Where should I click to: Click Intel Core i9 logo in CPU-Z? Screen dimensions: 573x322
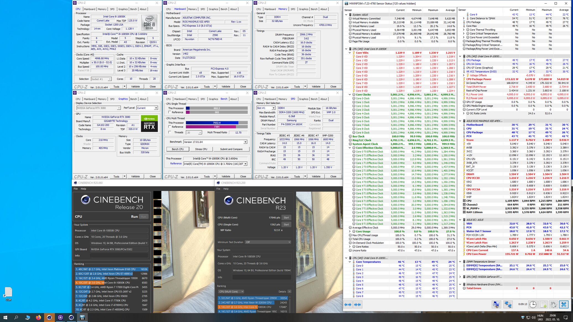pyautogui.click(x=149, y=23)
